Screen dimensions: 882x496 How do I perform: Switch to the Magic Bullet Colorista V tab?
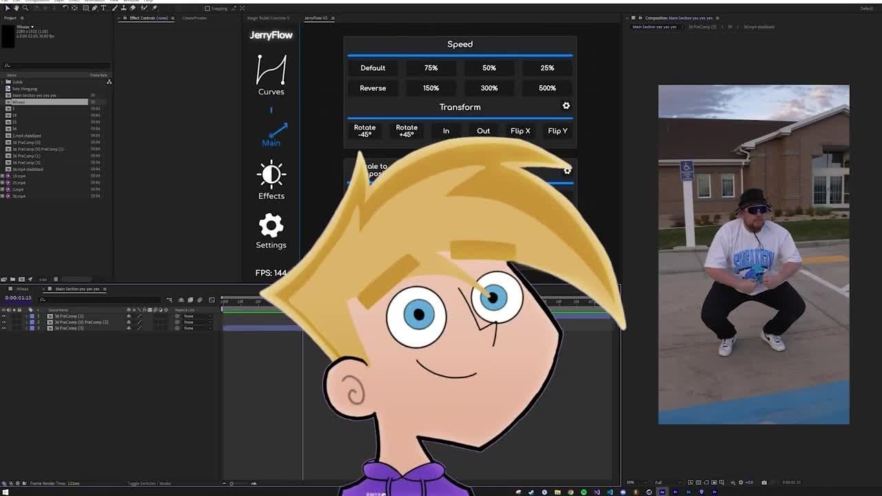coord(268,18)
